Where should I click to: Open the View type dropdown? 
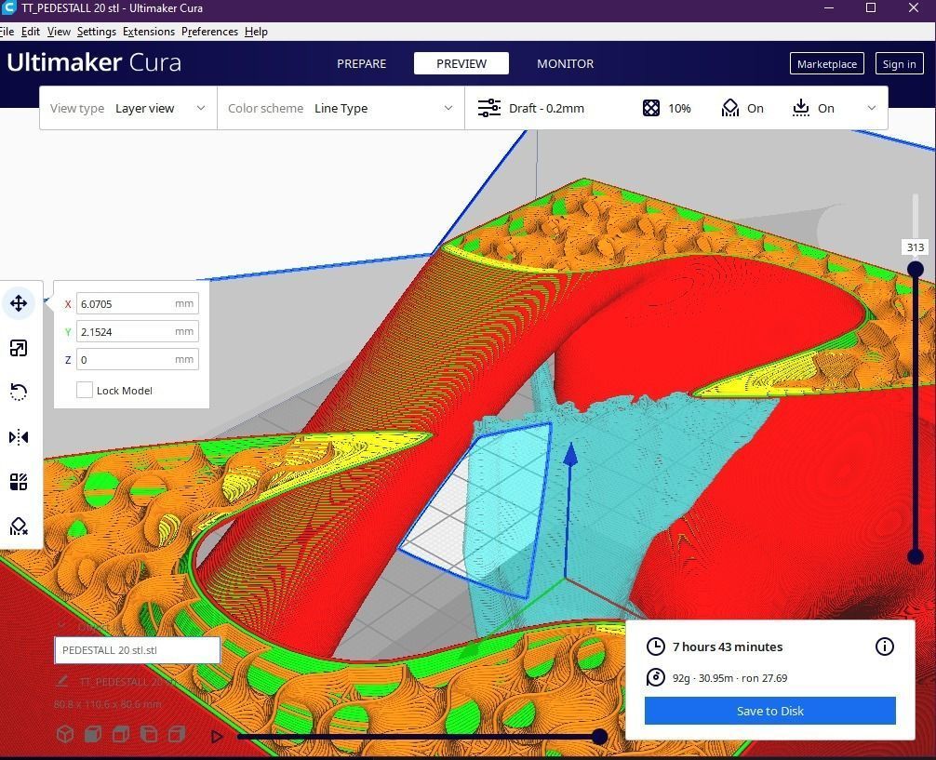tap(127, 108)
